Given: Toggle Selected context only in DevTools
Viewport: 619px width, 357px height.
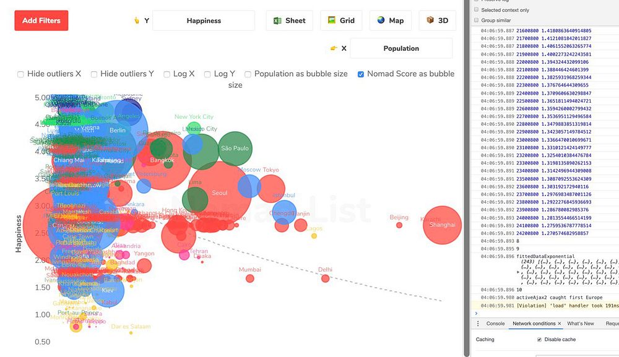Looking at the screenshot, I should [477, 9].
